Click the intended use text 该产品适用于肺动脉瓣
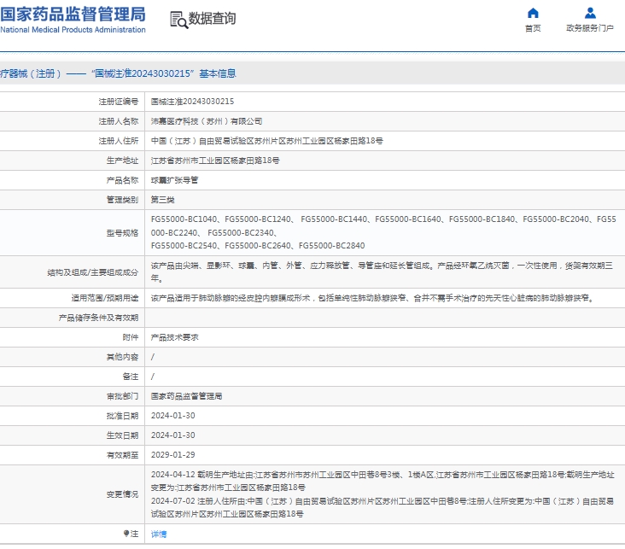Screen dimensions: 625x549 [372, 298]
